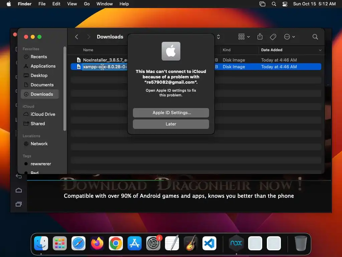Select Desktop in the sidebar

coord(40,75)
